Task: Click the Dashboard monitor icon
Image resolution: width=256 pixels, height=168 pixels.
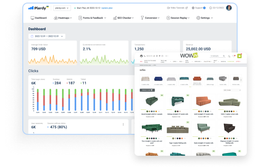Action: (32, 18)
